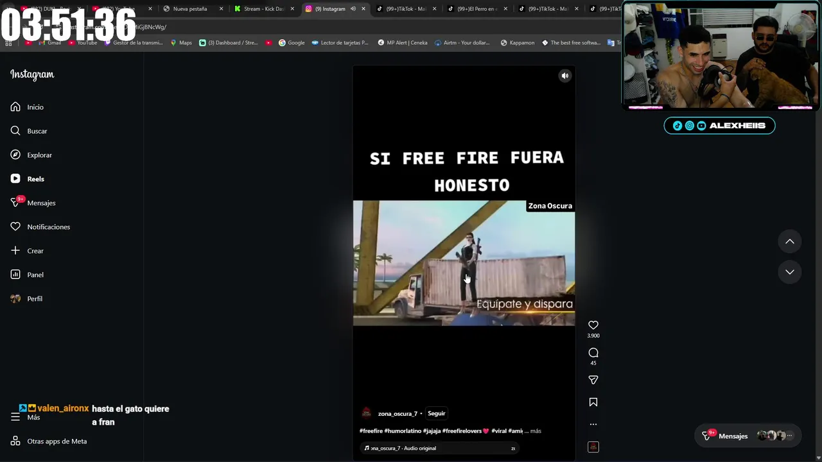The height and width of the screenshot is (462, 822).
Task: Open hashtag #freefirelovers
Action: click(x=462, y=431)
